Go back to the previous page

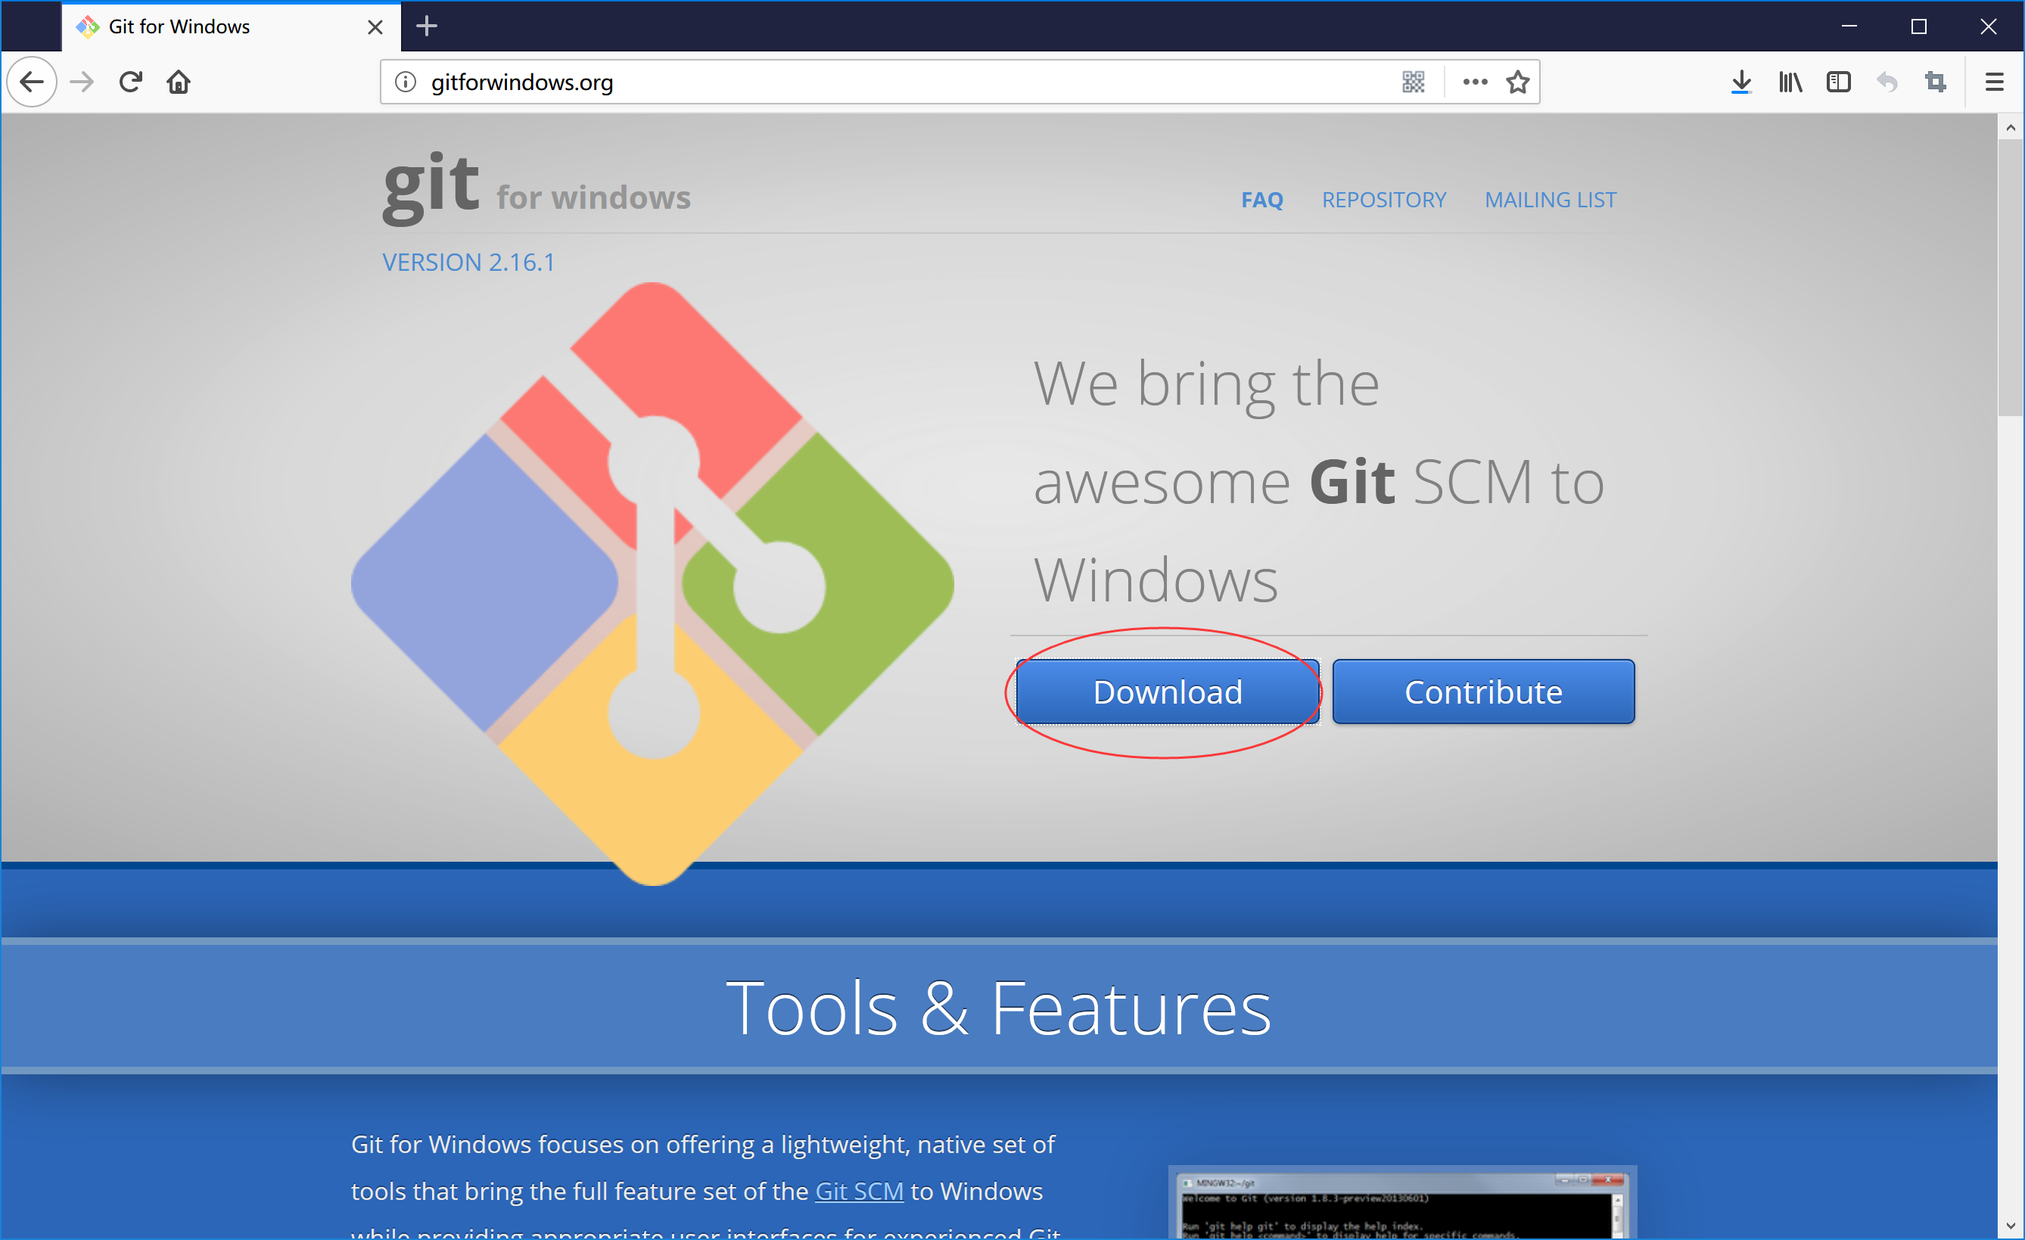point(32,82)
